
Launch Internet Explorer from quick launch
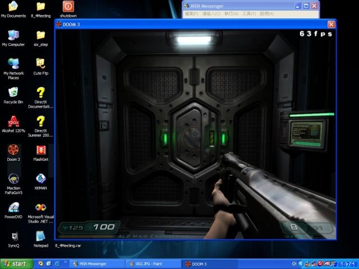(57, 264)
